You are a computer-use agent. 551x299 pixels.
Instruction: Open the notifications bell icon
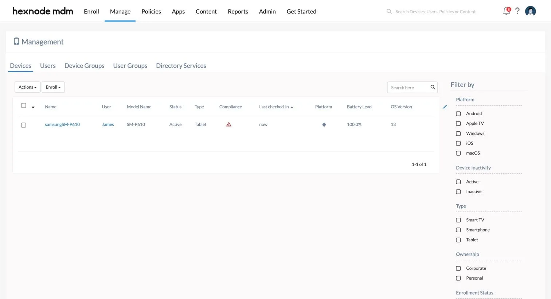pyautogui.click(x=507, y=11)
